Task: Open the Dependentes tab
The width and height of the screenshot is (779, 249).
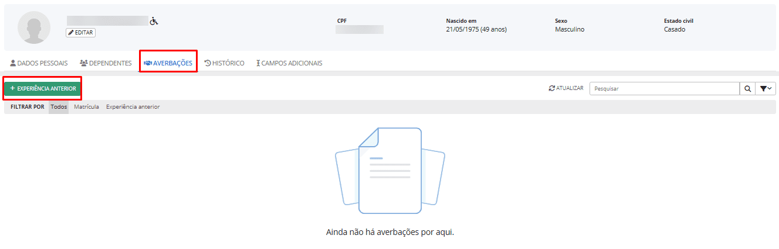Action: [x=106, y=63]
